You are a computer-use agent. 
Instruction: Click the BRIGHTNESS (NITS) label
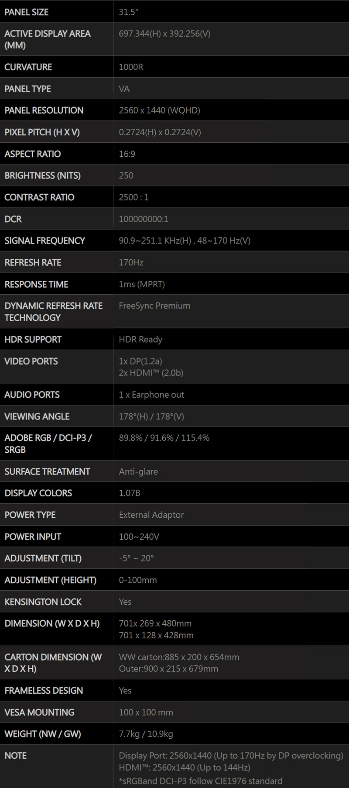pos(42,175)
